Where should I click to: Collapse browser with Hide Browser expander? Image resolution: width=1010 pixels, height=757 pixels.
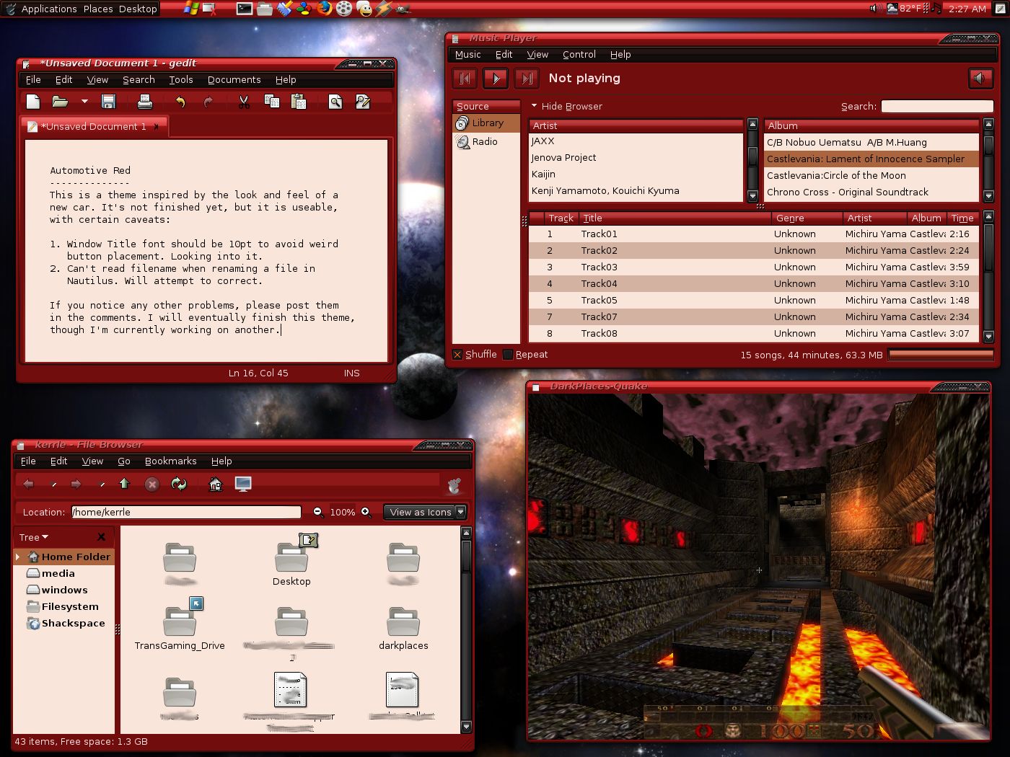pyautogui.click(x=566, y=106)
